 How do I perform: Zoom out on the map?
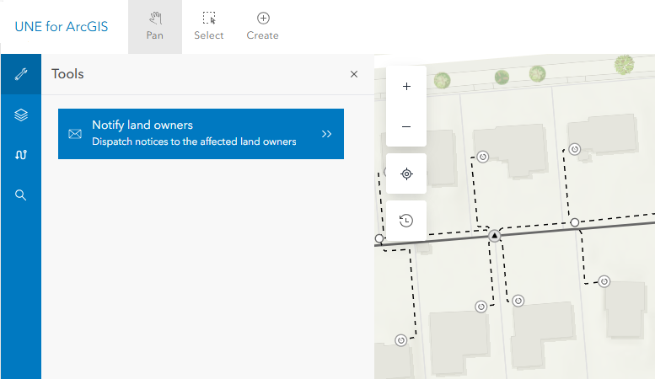point(406,126)
